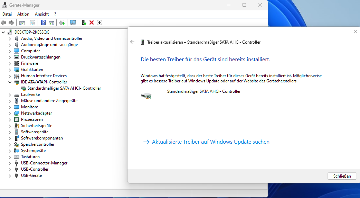Viewport: 360px width, 198px height.
Task: Click the DESKTOP-2KES3QG computer label
Action: pos(32,32)
